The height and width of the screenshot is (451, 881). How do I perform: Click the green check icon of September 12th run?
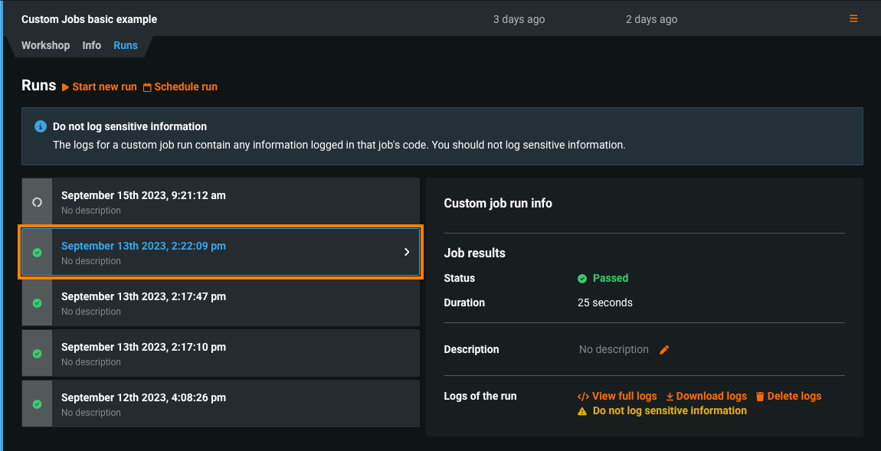coord(37,404)
